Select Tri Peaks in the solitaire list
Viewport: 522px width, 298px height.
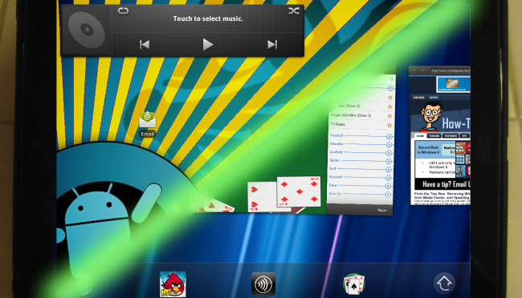tap(337, 124)
